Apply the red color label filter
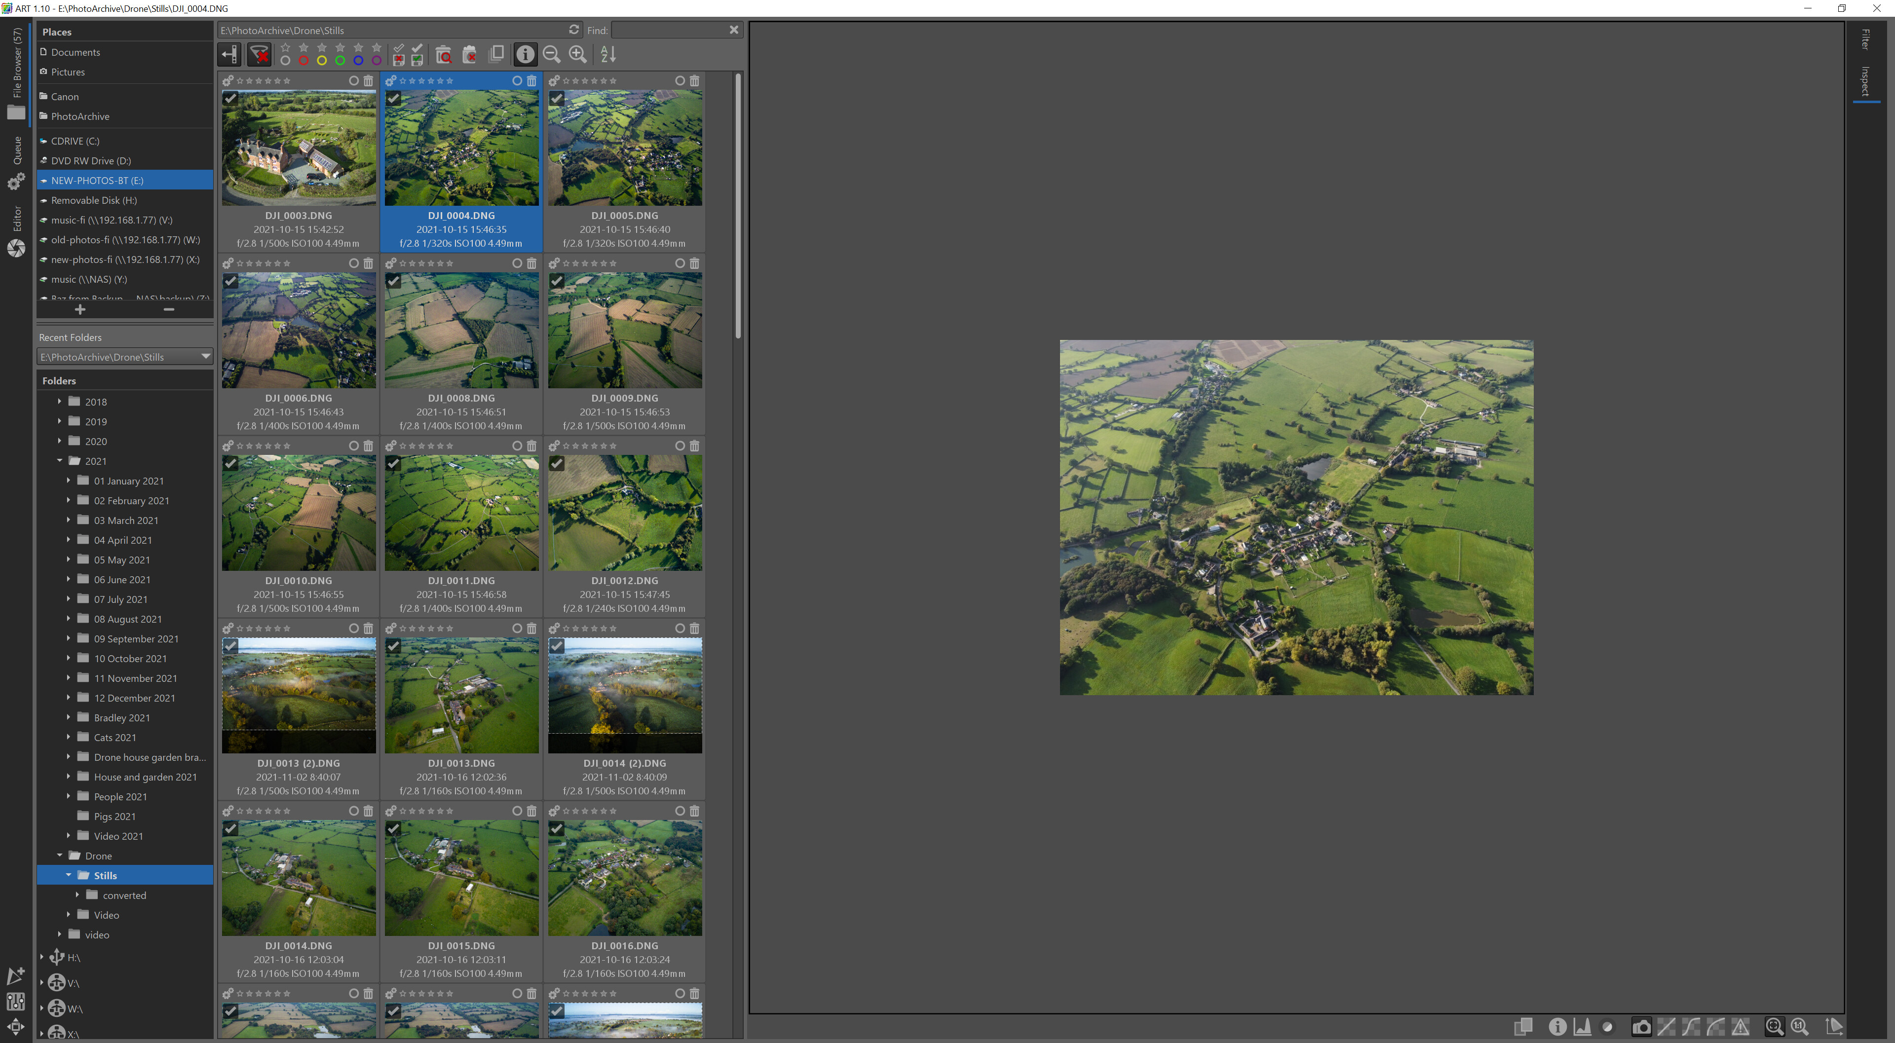Screen dimensions: 1895x1043 click(x=303, y=62)
